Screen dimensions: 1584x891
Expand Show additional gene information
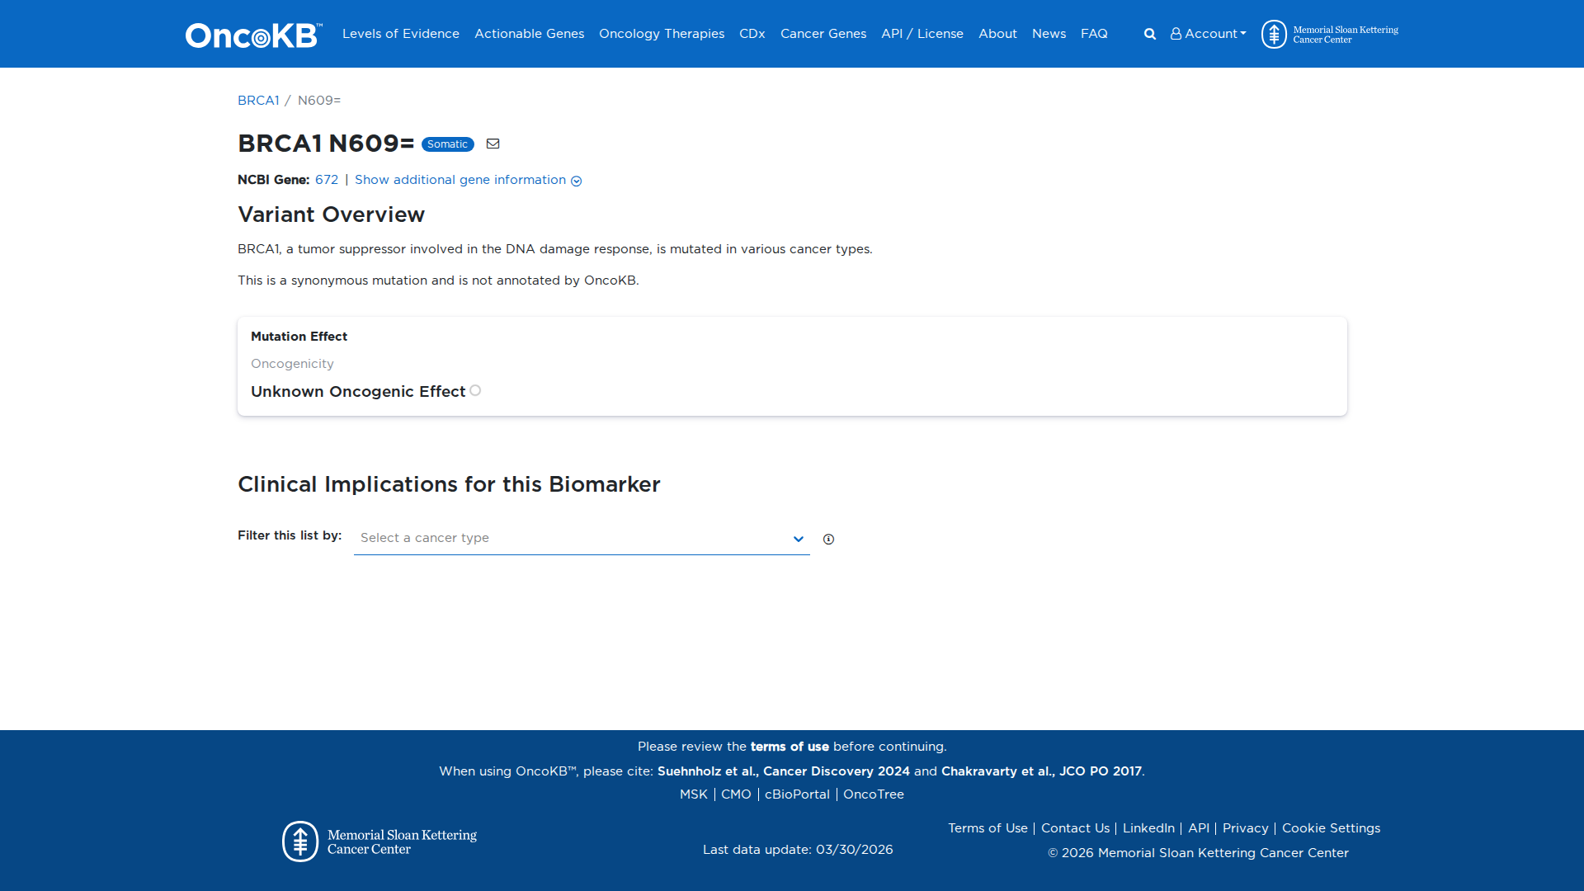tap(460, 180)
